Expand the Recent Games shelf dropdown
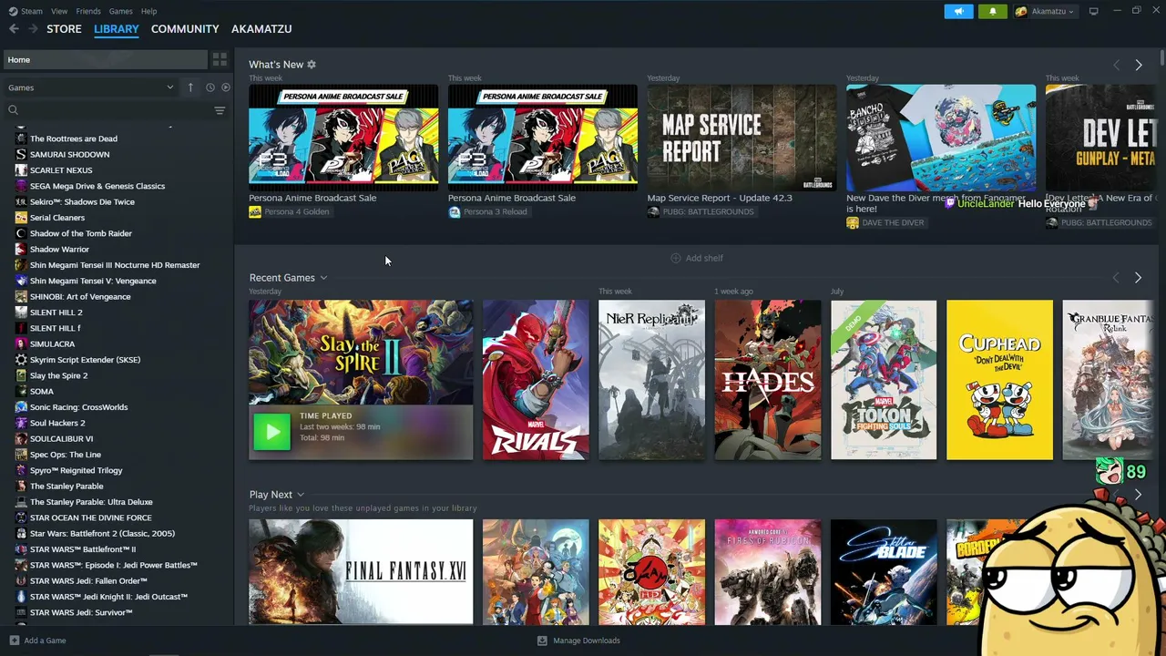Image resolution: width=1166 pixels, height=656 pixels. pos(323,278)
